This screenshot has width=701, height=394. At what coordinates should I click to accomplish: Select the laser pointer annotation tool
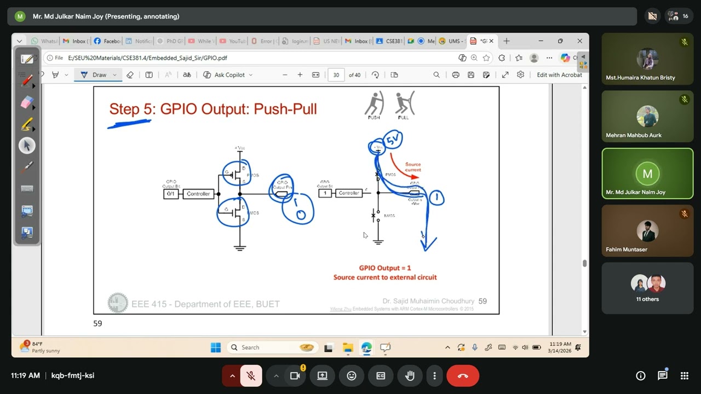(x=27, y=167)
